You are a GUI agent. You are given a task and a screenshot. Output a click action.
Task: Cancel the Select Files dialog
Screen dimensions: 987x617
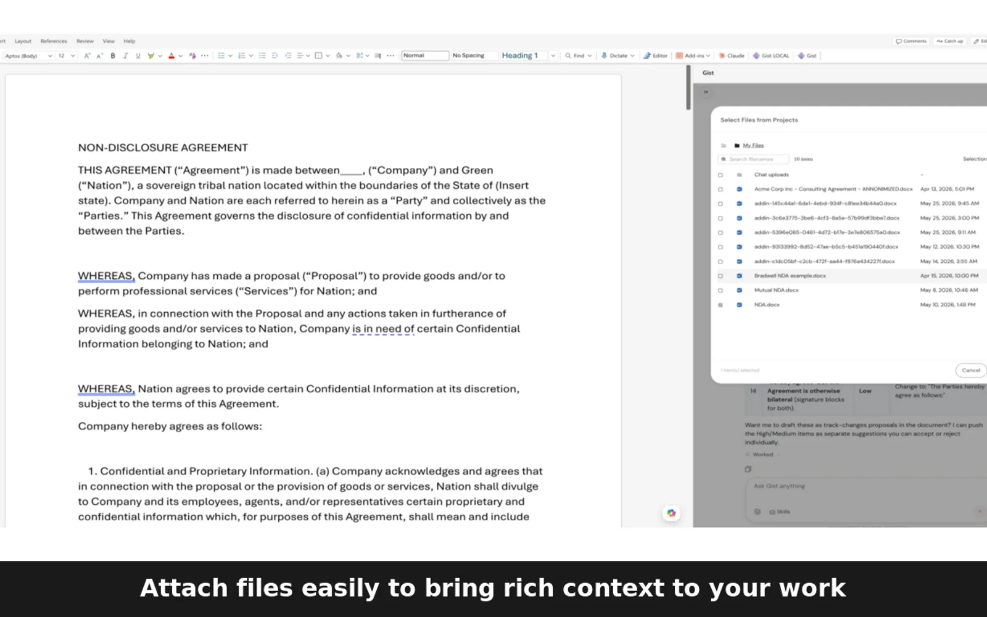[971, 370]
